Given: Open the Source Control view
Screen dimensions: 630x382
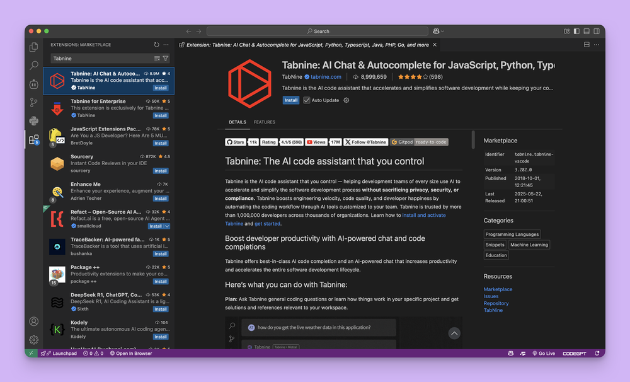Looking at the screenshot, I should 34,101.
